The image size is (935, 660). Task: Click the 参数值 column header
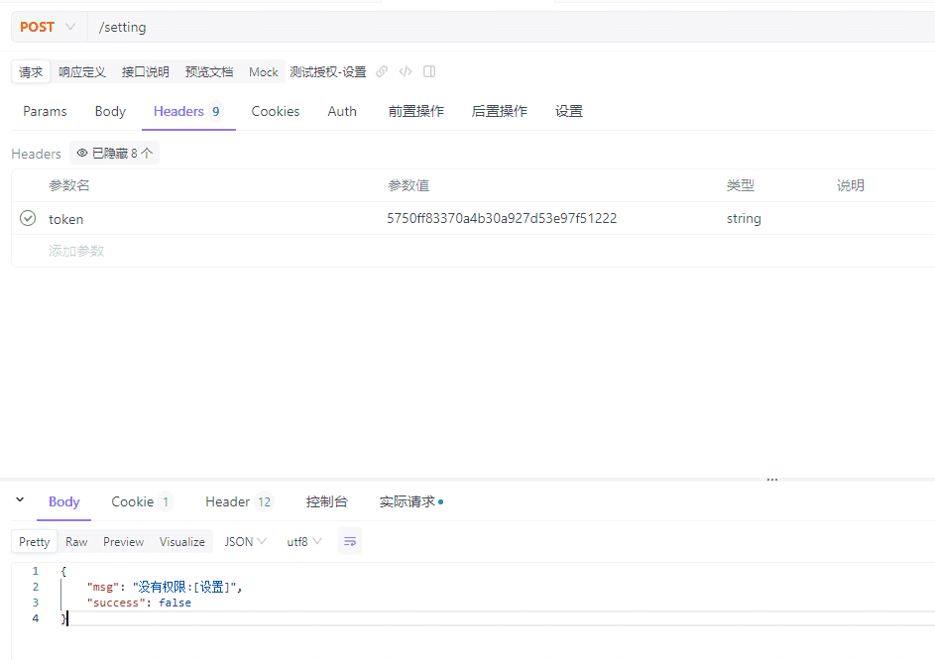coord(409,185)
